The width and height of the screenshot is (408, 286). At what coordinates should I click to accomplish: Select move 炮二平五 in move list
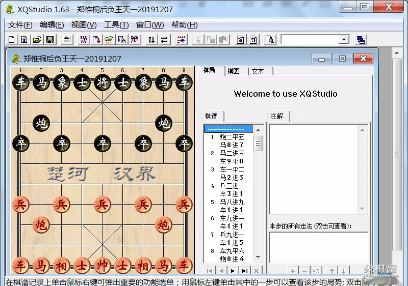(232, 137)
